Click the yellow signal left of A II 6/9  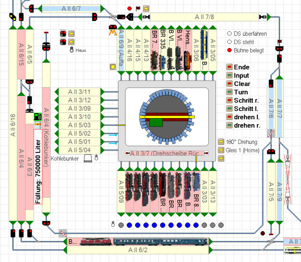coord(113,67)
